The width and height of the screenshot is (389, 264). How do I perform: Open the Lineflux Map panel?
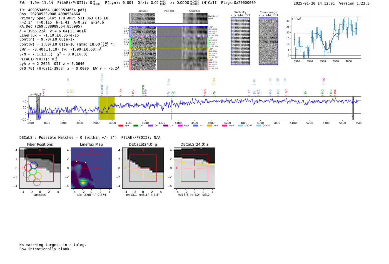(91, 168)
